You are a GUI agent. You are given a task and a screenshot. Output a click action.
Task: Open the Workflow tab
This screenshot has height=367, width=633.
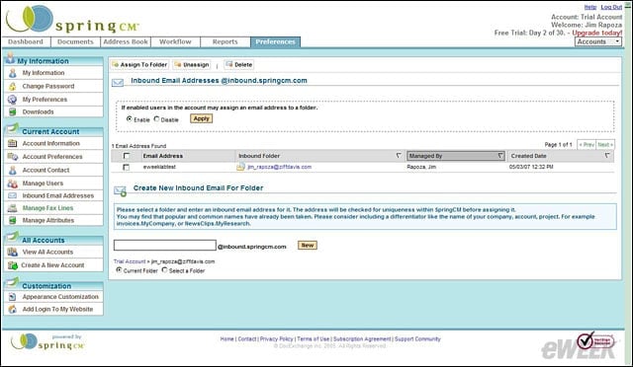[x=175, y=41]
